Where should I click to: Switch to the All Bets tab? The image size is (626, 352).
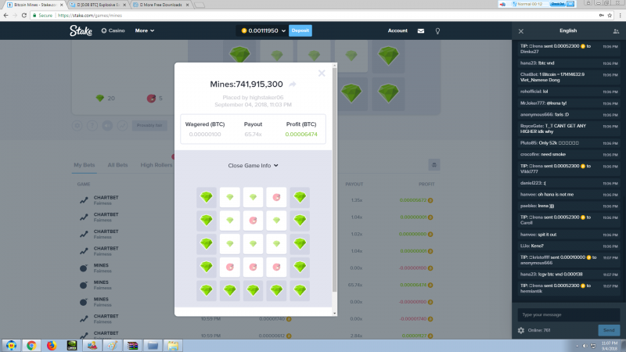click(x=117, y=165)
